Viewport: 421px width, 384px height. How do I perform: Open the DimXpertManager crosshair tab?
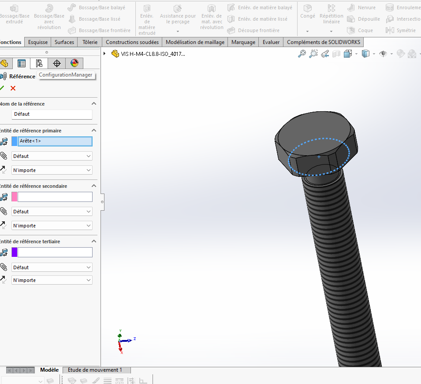click(x=56, y=63)
